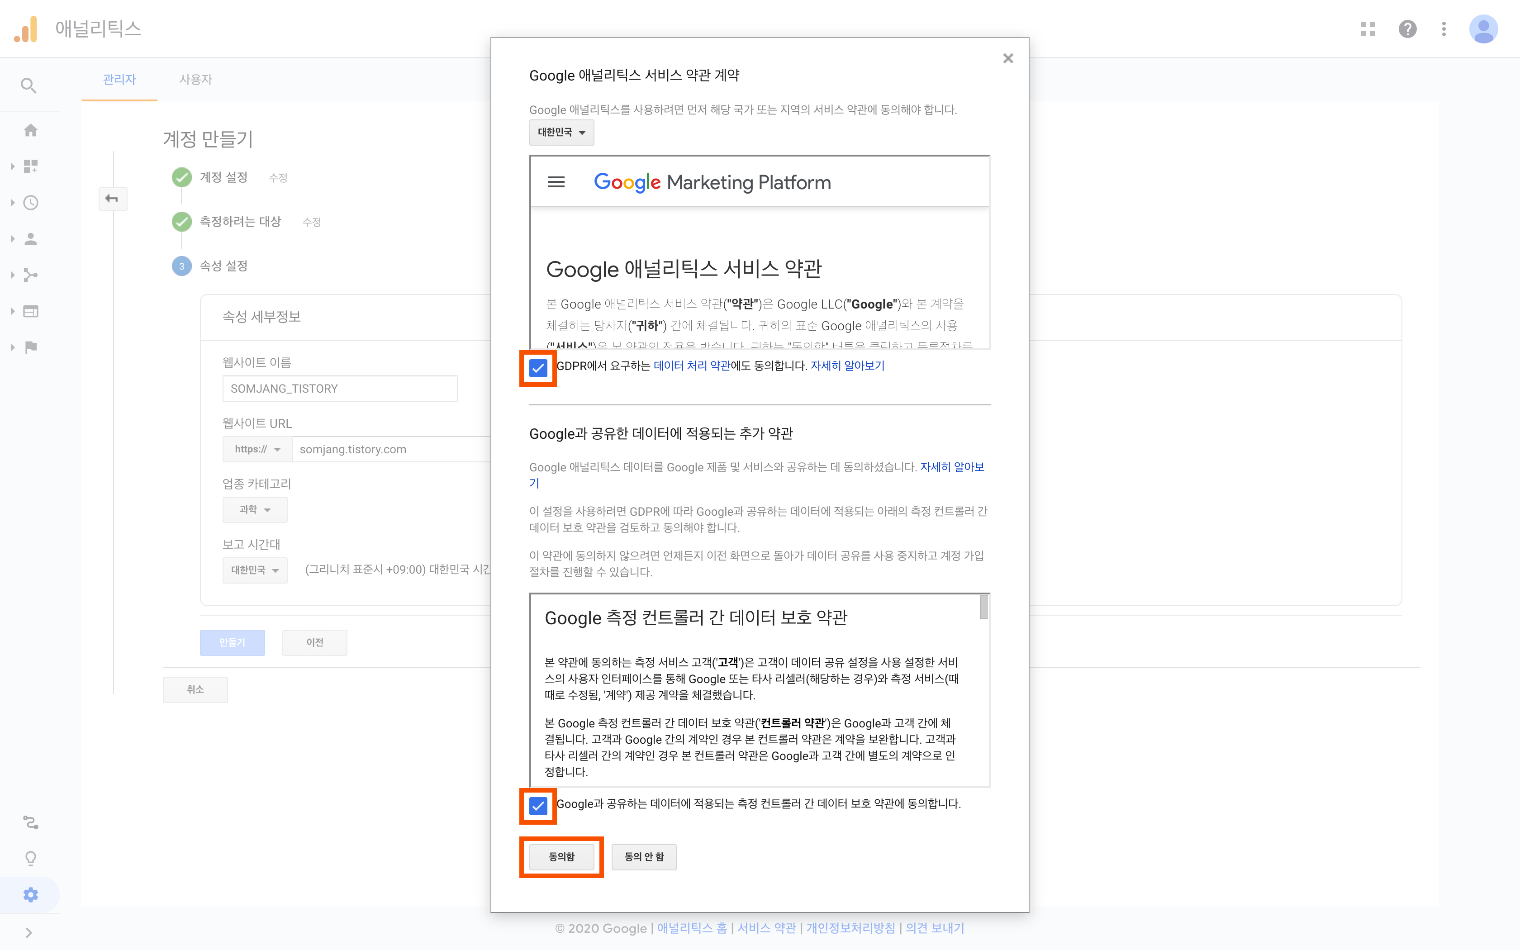
Task: Click 수정 next to 계정 설정
Action: pyautogui.click(x=278, y=178)
